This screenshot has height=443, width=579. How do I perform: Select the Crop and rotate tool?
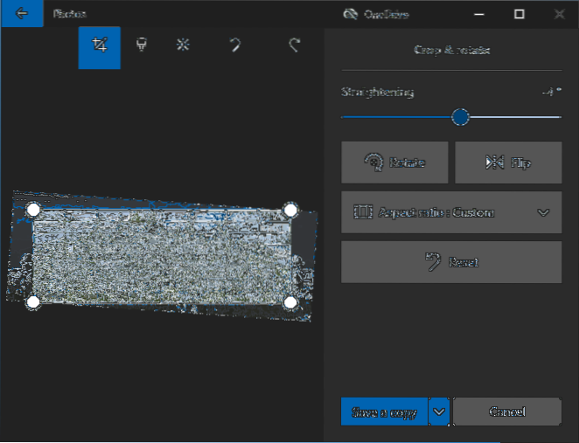point(100,47)
